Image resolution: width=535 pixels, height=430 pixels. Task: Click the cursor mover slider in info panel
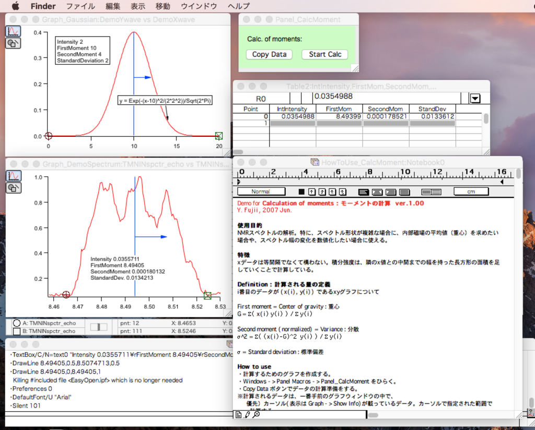coord(99,327)
